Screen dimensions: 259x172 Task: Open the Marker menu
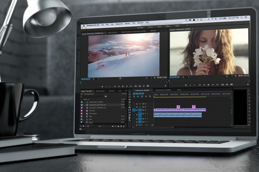pos(128,23)
